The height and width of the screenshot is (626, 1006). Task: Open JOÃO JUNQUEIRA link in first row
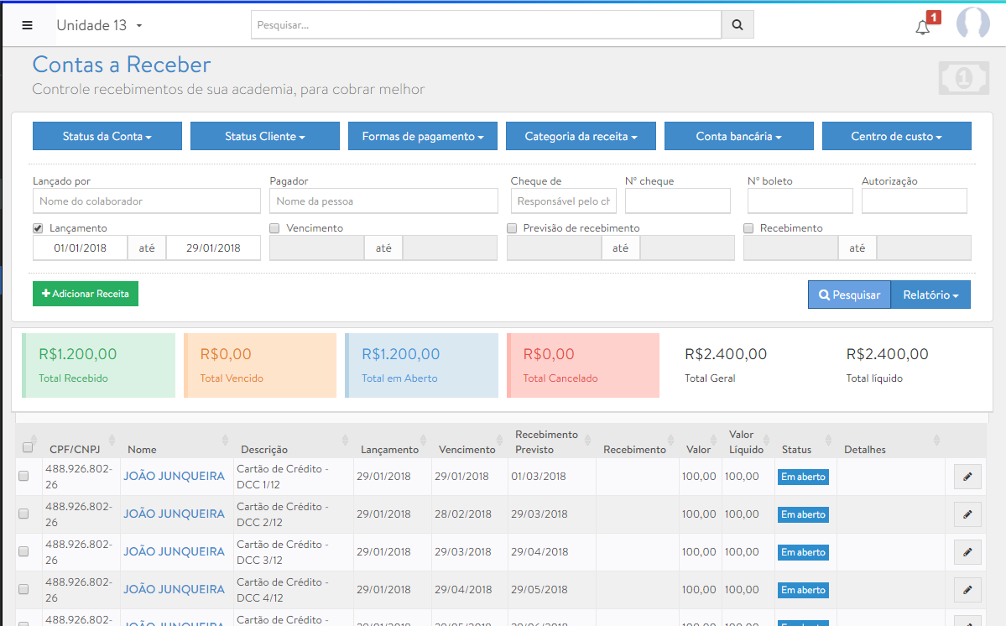[x=174, y=477]
